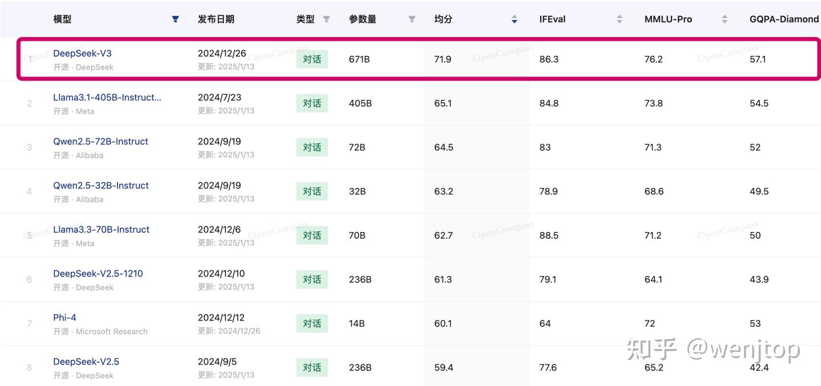Click the sort icon on the GQPA-Diamond column
821x386 pixels.
819,19
